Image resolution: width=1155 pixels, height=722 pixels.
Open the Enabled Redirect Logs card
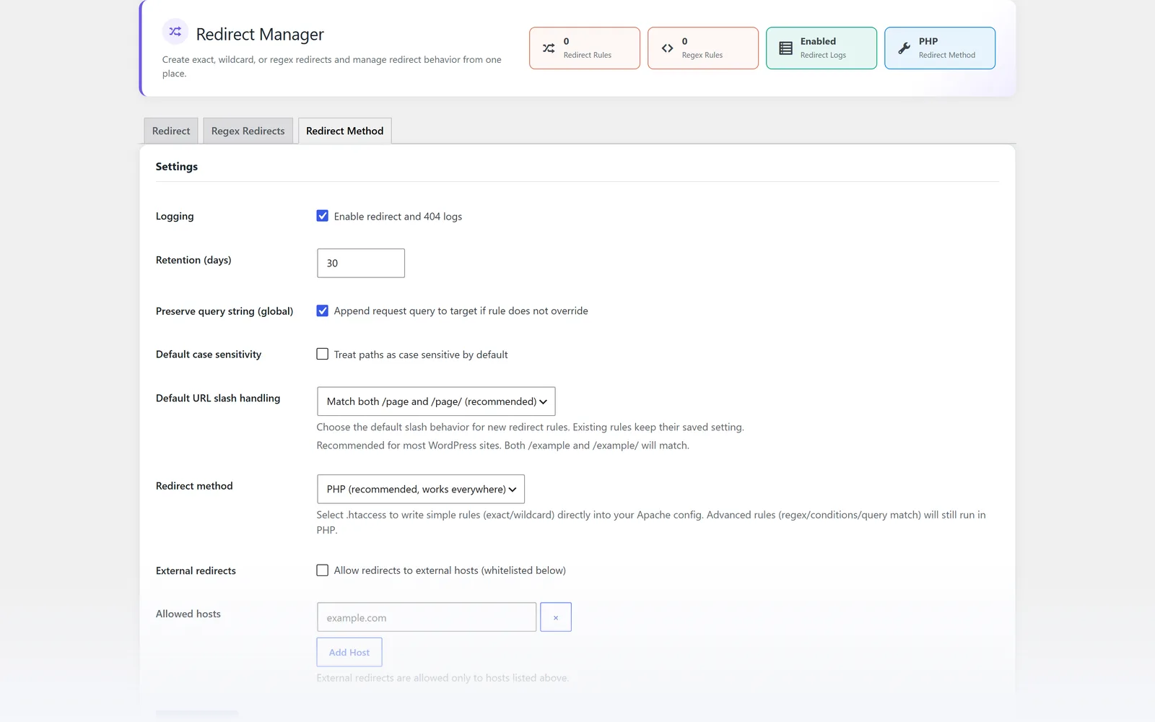(821, 48)
